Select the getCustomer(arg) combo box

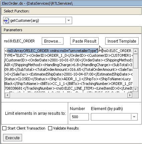click(x=37, y=20)
